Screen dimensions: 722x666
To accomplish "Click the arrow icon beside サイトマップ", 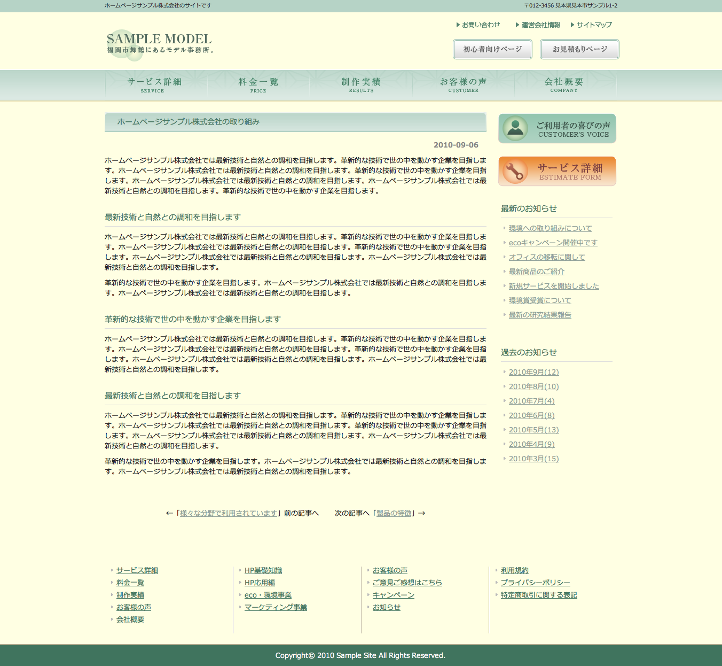I will tap(572, 25).
